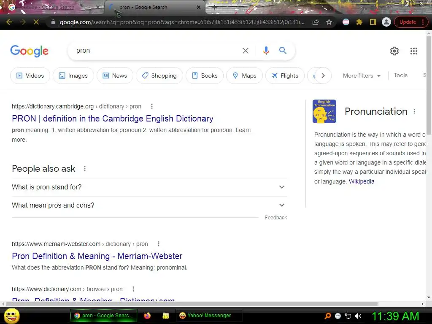
Task: Open the smiley face start menu
Action: click(12, 316)
